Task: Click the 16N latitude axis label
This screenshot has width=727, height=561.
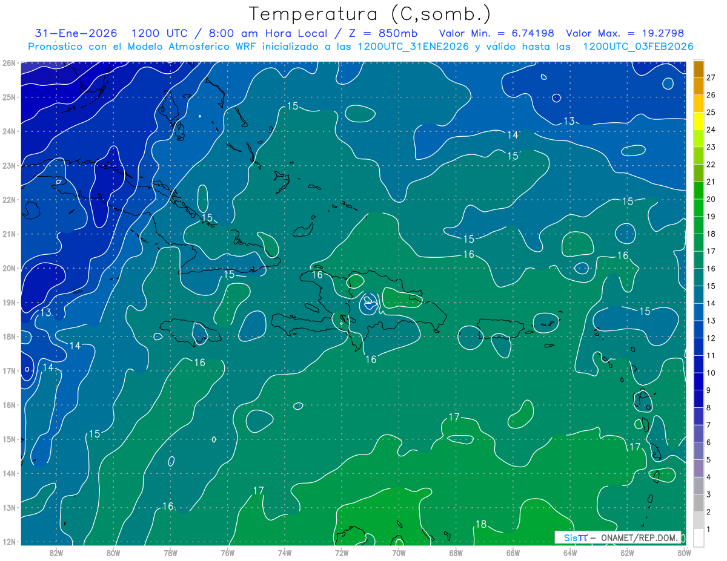Action: point(8,405)
